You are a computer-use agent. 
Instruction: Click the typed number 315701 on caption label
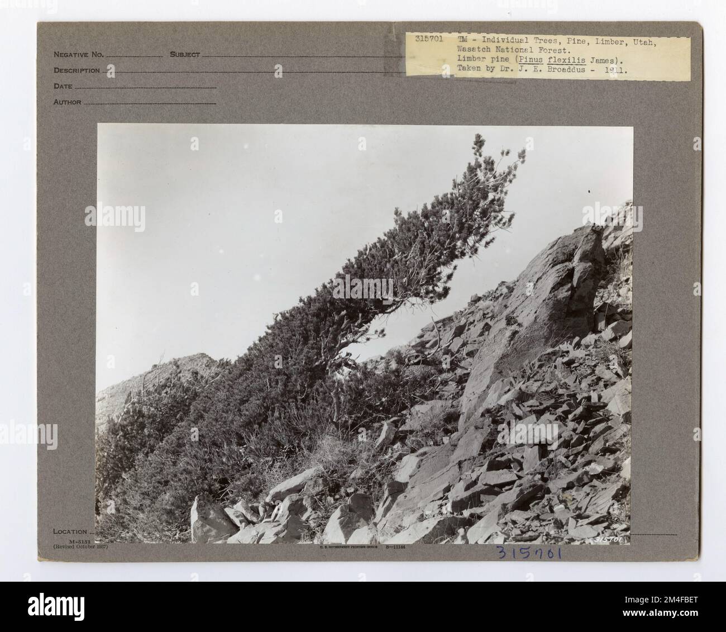pyautogui.click(x=429, y=39)
